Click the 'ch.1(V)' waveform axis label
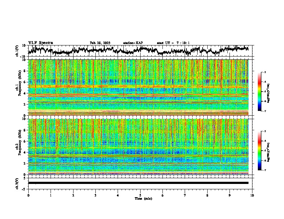 pos(17,51)
